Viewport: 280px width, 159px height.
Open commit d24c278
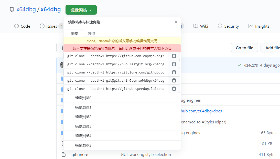click(x=251, y=65)
